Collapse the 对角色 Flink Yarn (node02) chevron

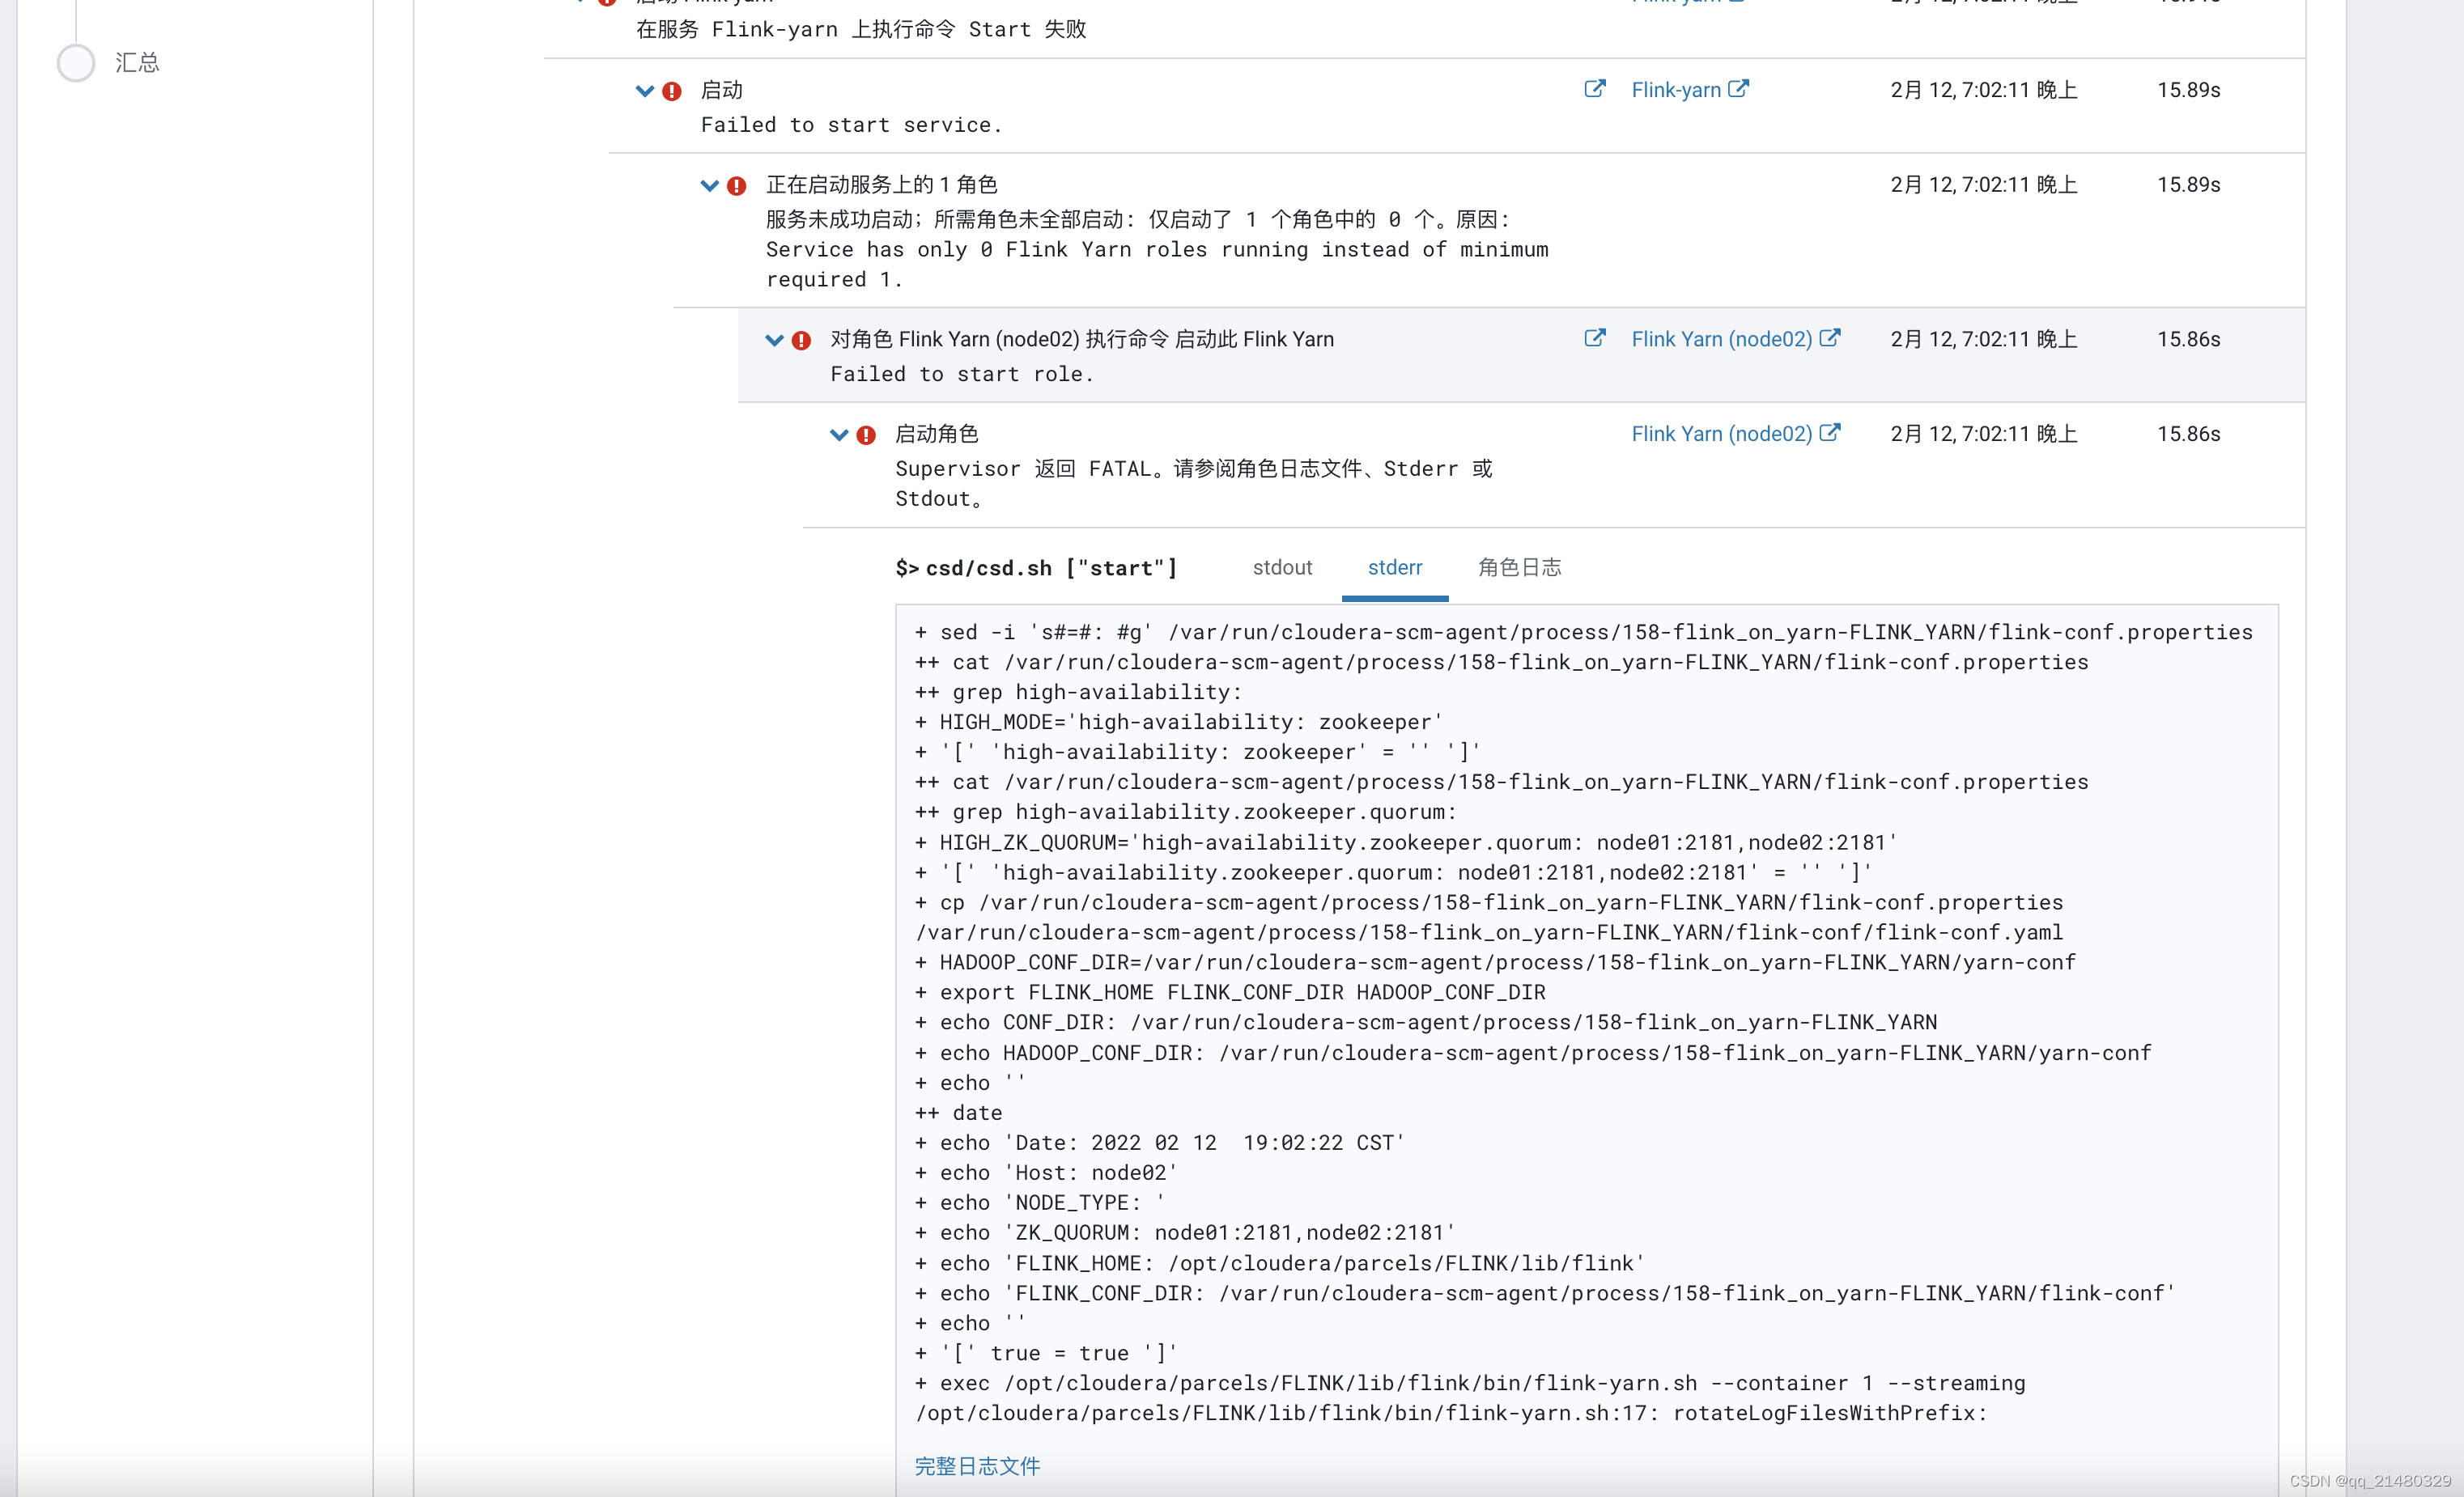pos(773,340)
